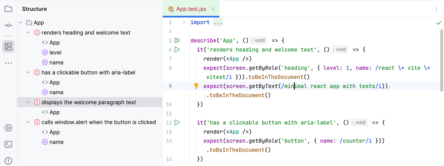Open the Project tool window folder icon
The image size is (444, 166).
click(x=8, y=9)
